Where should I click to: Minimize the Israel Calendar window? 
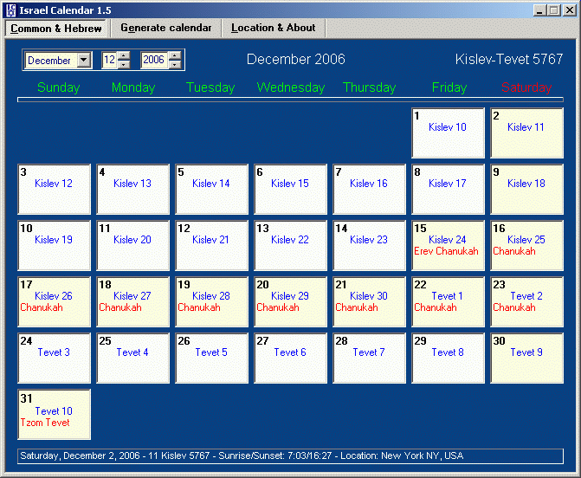(x=539, y=10)
